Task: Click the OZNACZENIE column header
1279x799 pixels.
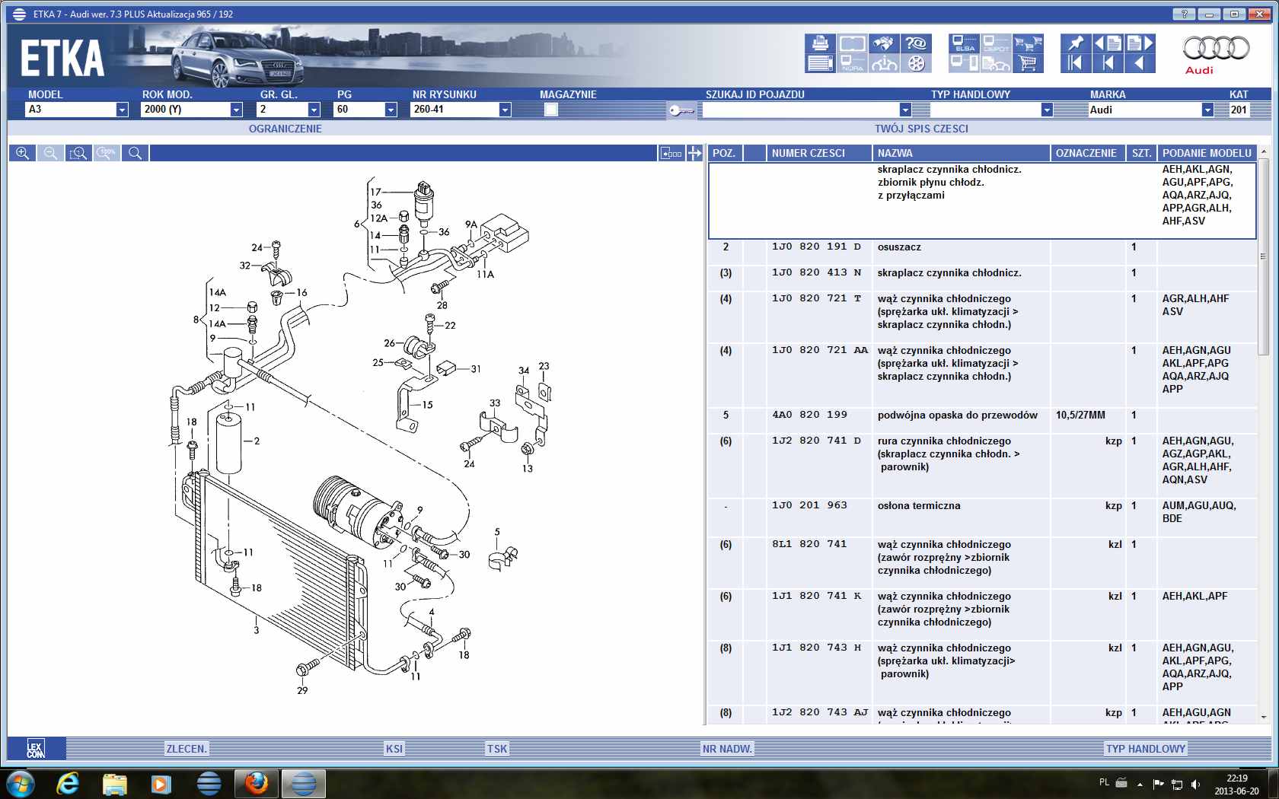Action: click(1088, 153)
